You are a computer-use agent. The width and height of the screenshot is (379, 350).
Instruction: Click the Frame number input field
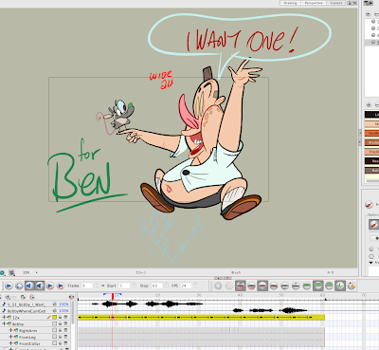87,286
